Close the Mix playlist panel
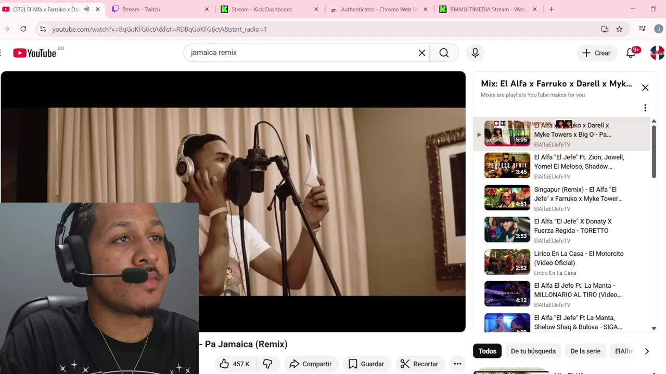 pyautogui.click(x=645, y=88)
